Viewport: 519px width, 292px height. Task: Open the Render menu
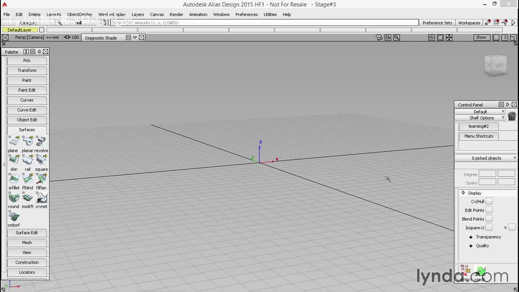176,14
